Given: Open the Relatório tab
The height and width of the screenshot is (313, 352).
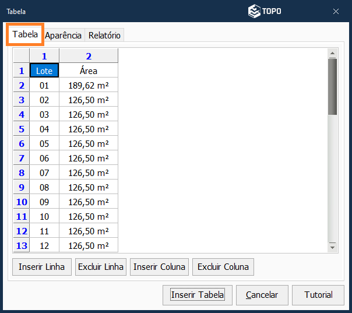Looking at the screenshot, I should (x=105, y=36).
